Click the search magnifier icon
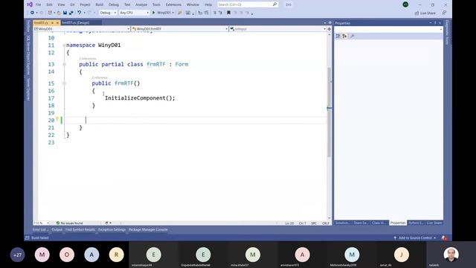Screen dimensions: 476x268 point(274,4)
